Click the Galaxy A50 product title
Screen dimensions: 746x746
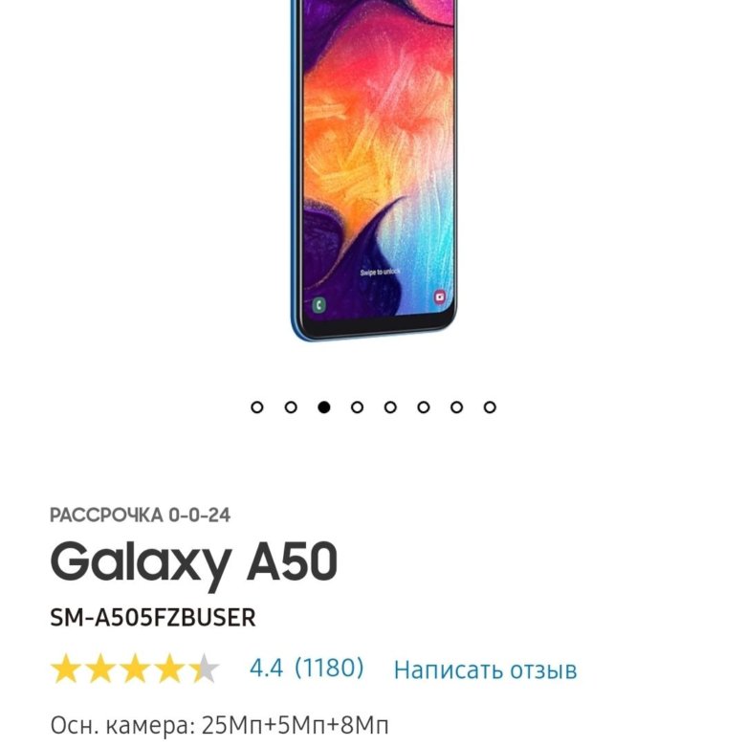(x=194, y=562)
